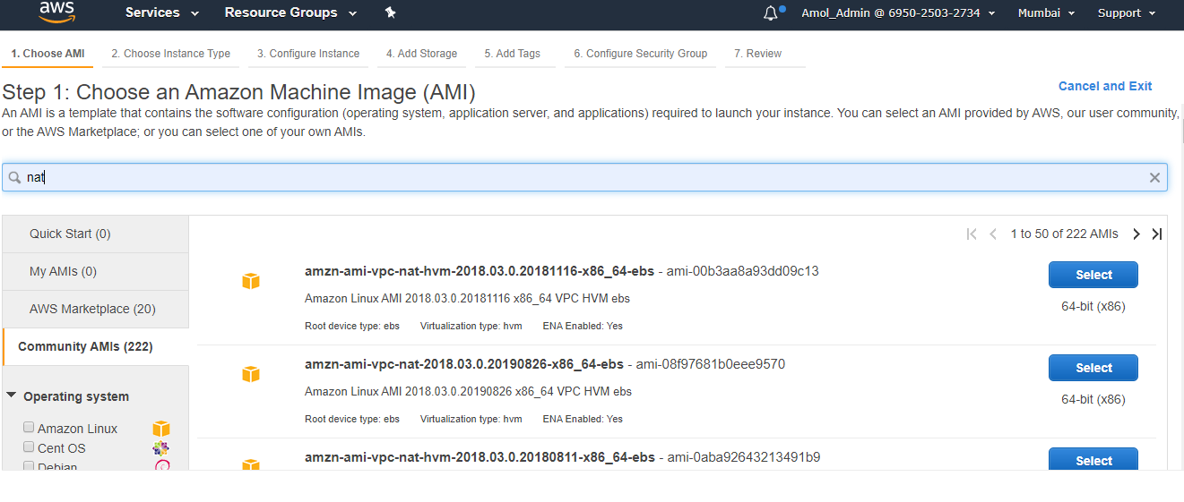Tick the Debian operating system checkbox

30,466
